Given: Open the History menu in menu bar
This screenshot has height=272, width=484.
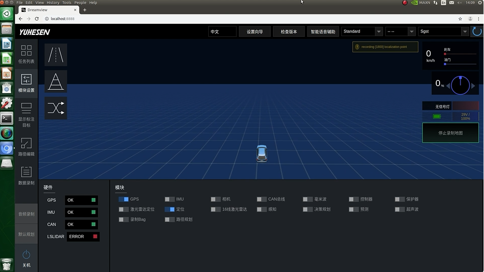Looking at the screenshot, I should tap(53, 2).
